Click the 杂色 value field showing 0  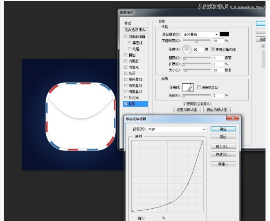click(218, 96)
